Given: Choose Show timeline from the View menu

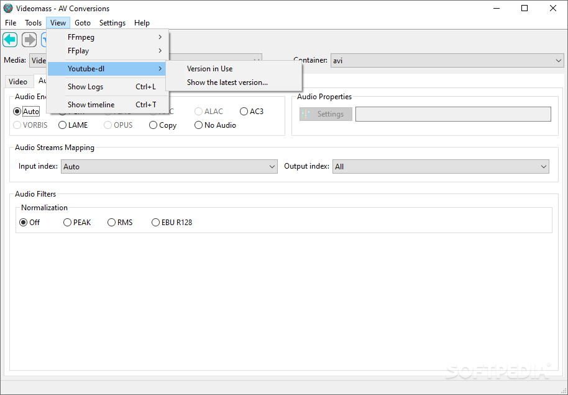Looking at the screenshot, I should [108, 105].
